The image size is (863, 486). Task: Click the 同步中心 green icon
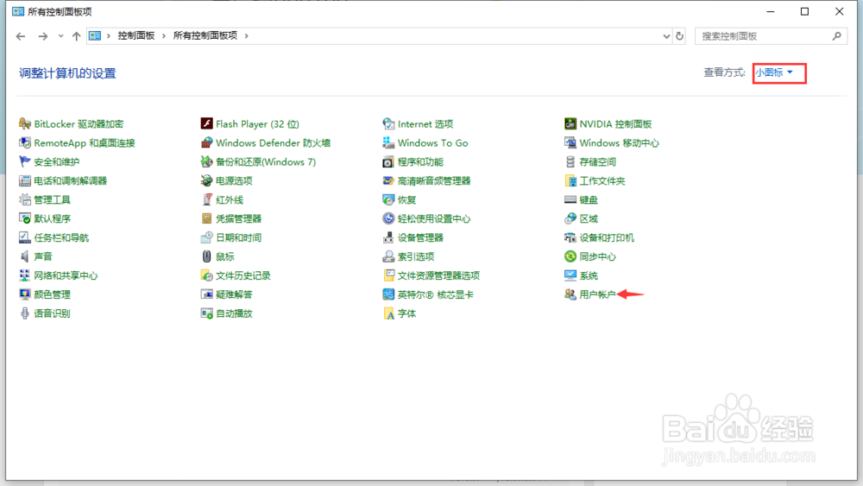(570, 256)
